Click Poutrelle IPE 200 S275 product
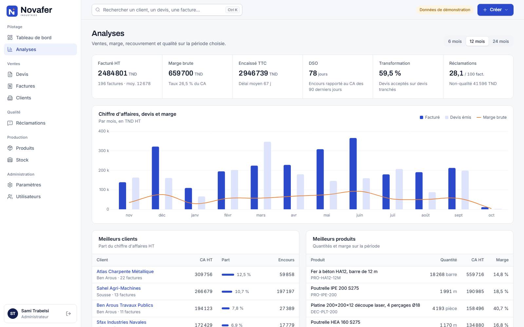 [335, 288]
